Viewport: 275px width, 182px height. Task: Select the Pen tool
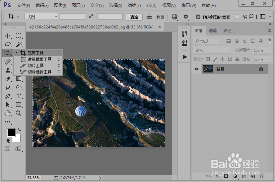tap(8, 96)
